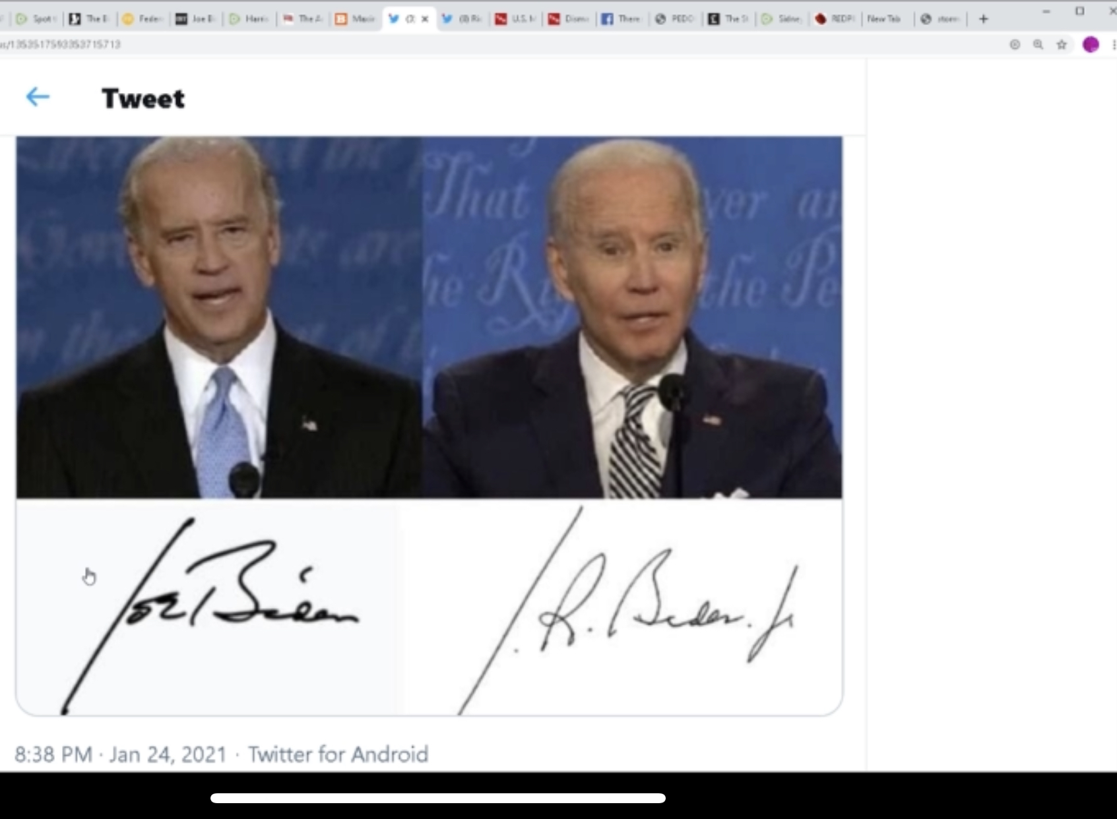Open the orange Blogger tab
The width and height of the screenshot is (1117, 819).
(x=355, y=19)
